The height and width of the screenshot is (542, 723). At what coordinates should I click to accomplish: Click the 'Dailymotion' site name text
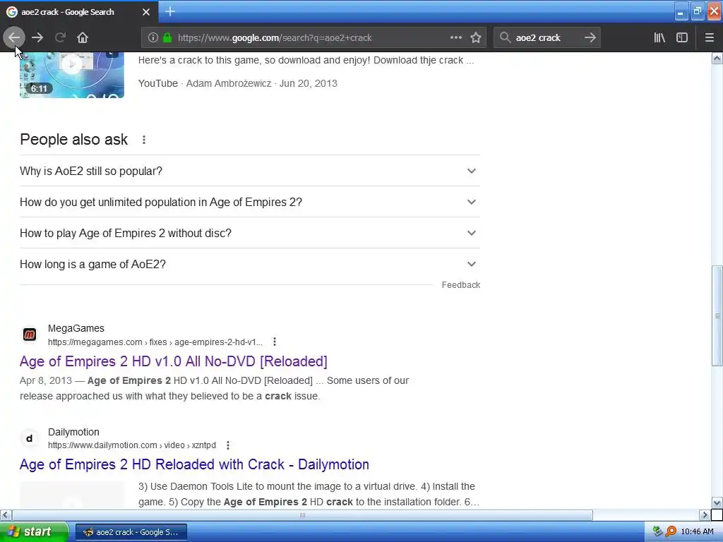(x=73, y=432)
